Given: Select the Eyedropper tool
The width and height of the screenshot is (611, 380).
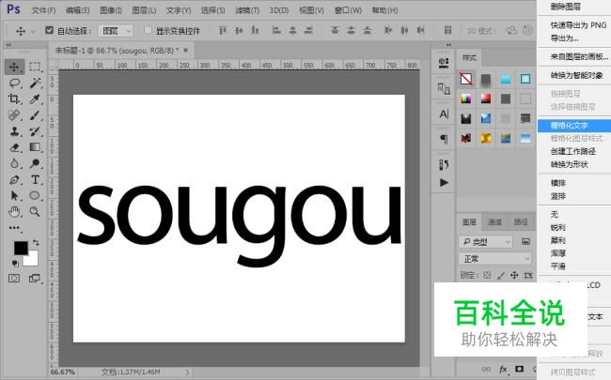Looking at the screenshot, I should point(35,99).
